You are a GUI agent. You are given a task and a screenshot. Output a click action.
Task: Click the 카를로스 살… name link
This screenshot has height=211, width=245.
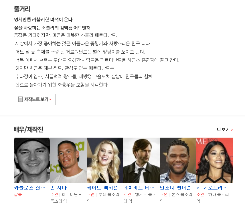(29, 188)
